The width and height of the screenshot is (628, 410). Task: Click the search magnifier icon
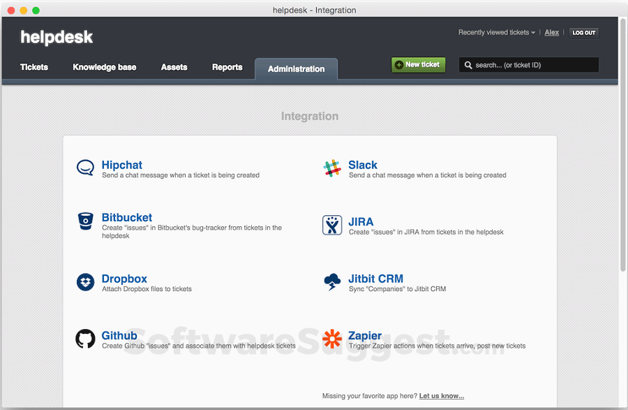click(x=468, y=64)
